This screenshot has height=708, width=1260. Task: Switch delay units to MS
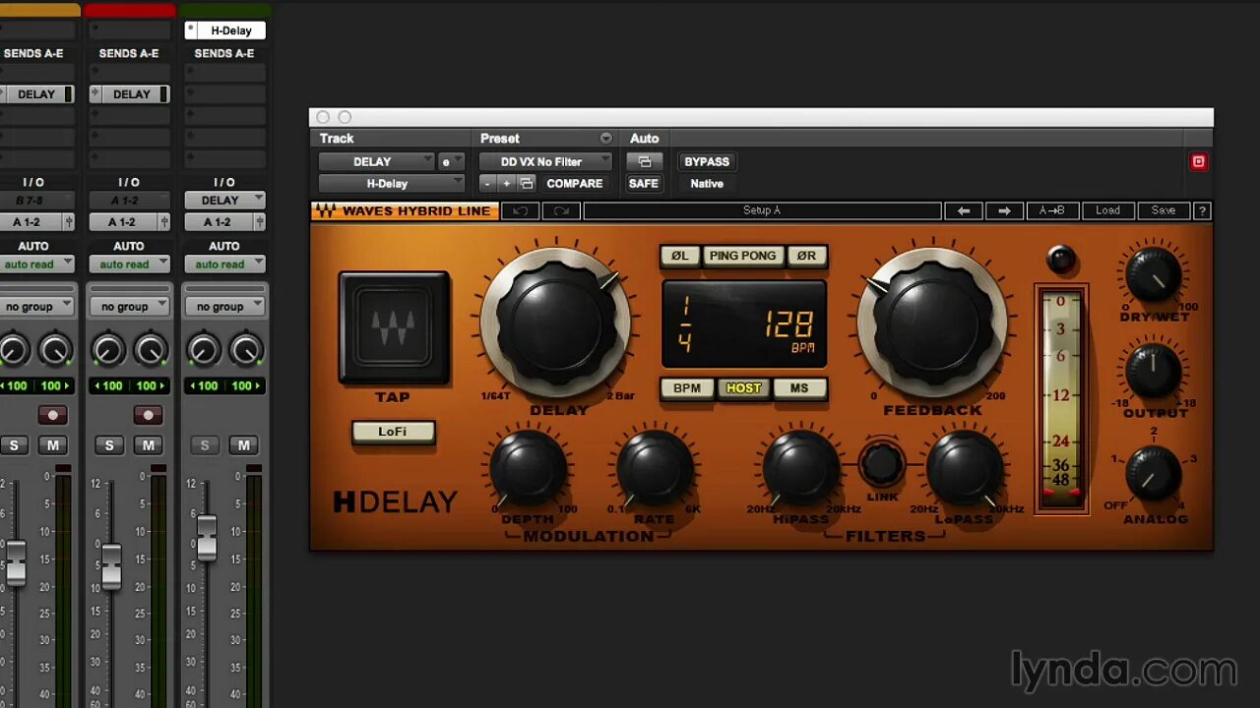coord(799,388)
